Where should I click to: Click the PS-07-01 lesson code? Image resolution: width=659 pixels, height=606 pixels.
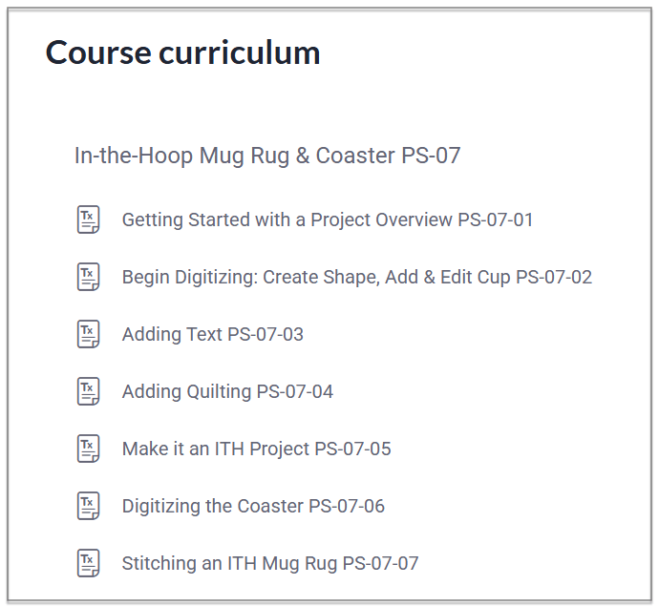496,220
